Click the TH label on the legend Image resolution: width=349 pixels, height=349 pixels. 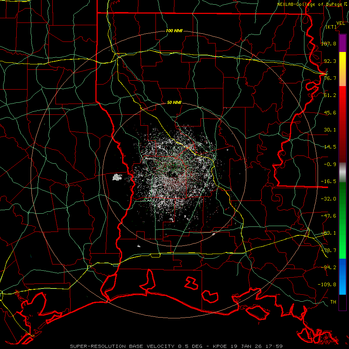tap(333, 302)
